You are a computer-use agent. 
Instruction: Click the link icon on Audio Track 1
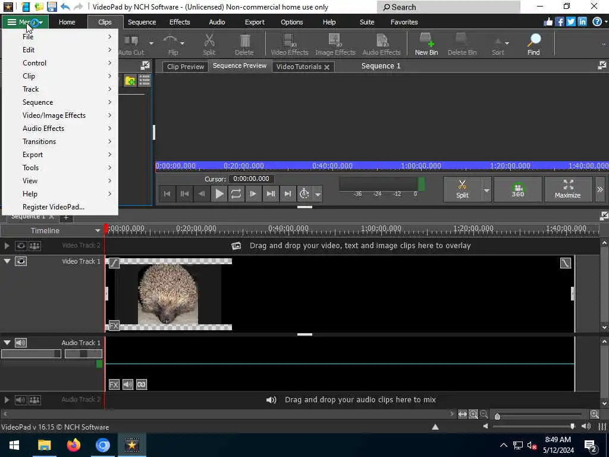(142, 384)
